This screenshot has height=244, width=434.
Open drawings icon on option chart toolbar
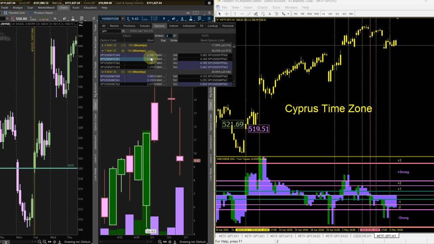(x=199, y=19)
